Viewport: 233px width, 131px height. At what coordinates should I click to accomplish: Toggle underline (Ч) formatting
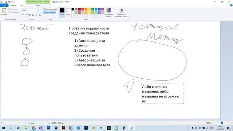(x=36, y=15)
